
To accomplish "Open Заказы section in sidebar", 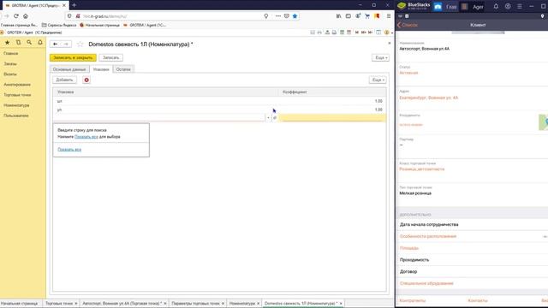I will coord(10,64).
